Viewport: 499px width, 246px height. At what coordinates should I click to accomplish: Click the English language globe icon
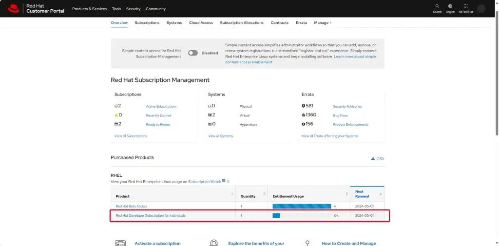(450, 6)
